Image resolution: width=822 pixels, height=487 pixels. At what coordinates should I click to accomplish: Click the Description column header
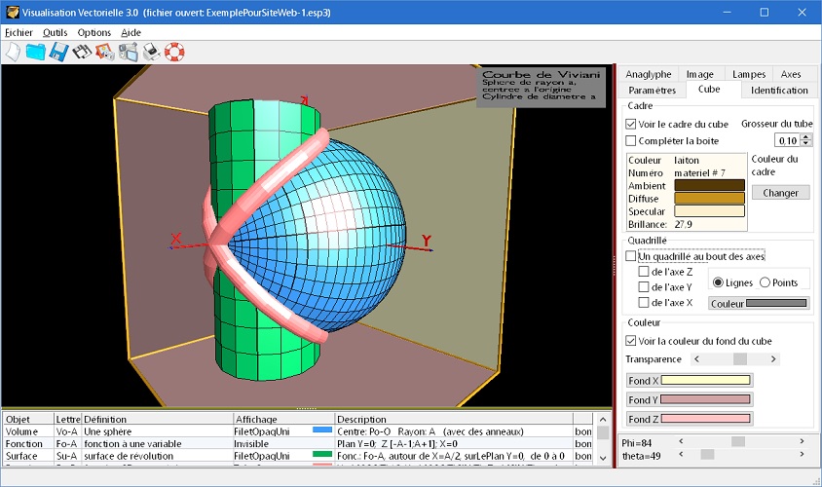coord(454,419)
